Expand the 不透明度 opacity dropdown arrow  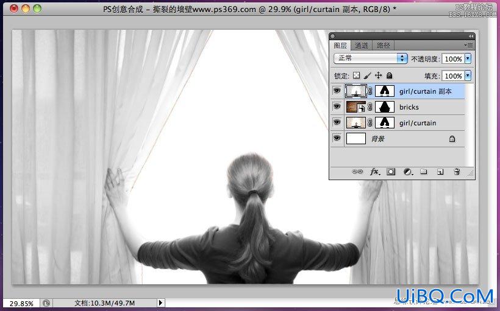point(468,58)
